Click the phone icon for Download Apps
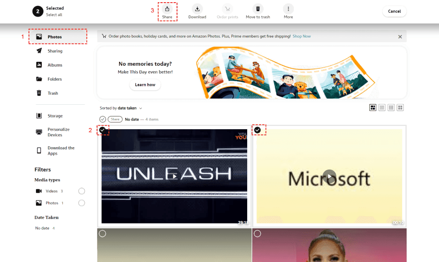Image resolution: width=439 pixels, height=262 pixels. [x=39, y=151]
